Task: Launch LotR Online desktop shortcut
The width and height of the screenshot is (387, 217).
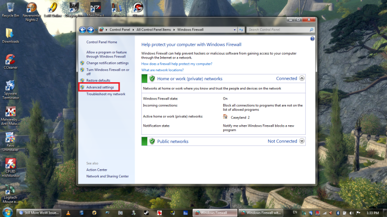Action: pyautogui.click(x=53, y=10)
